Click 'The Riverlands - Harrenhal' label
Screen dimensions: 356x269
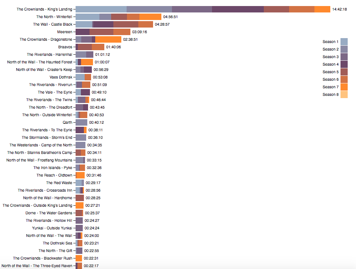(x=50, y=55)
